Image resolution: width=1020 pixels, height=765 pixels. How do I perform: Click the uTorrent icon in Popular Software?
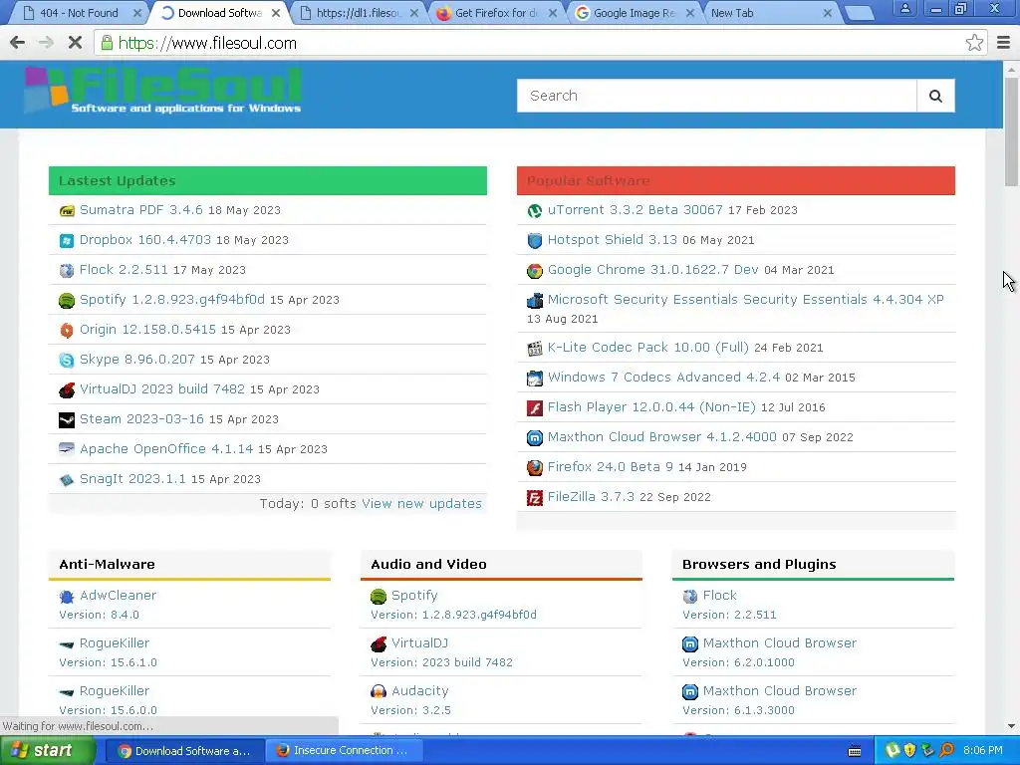point(535,211)
